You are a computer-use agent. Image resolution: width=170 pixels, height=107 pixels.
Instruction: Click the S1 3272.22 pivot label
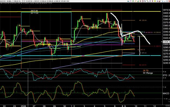click(143, 53)
